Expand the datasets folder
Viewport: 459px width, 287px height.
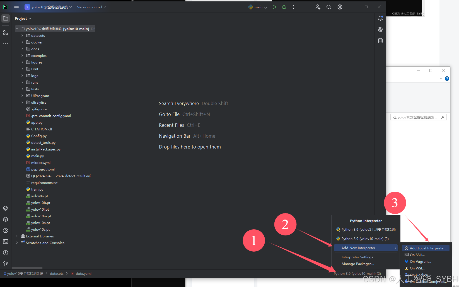pyautogui.click(x=22, y=35)
